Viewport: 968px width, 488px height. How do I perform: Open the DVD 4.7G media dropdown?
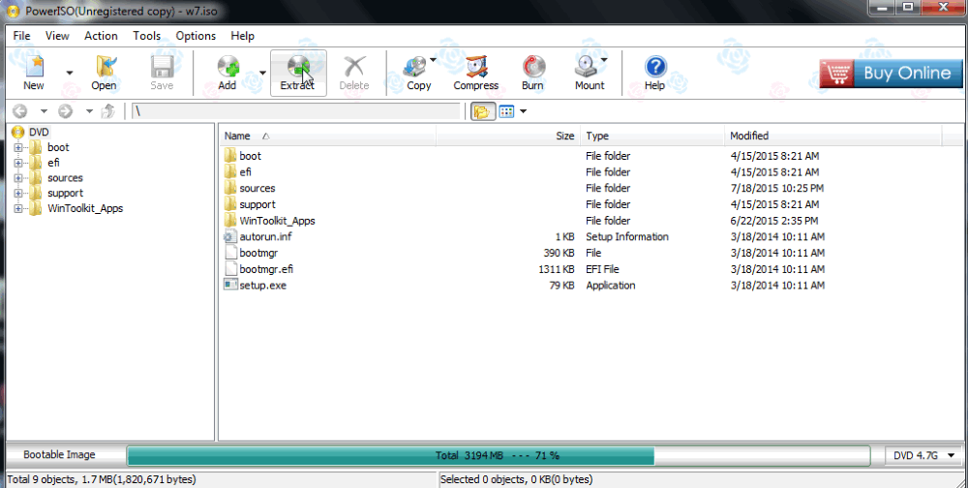pos(923,455)
